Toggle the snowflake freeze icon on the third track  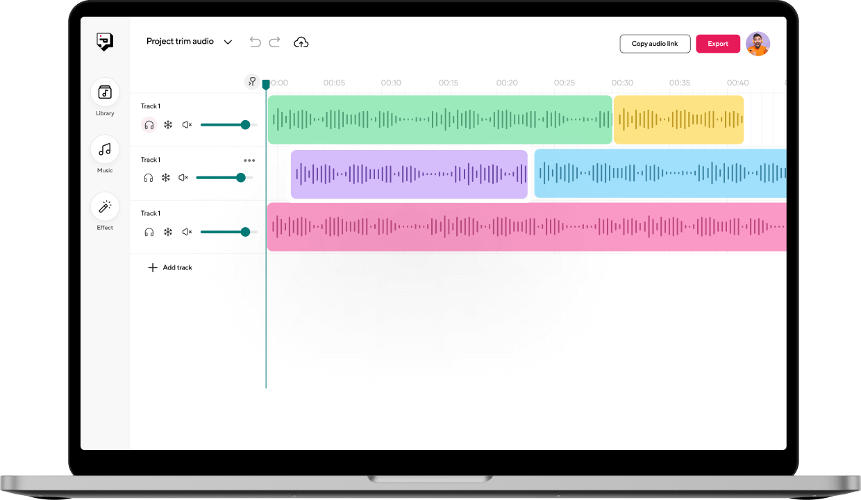tap(167, 232)
